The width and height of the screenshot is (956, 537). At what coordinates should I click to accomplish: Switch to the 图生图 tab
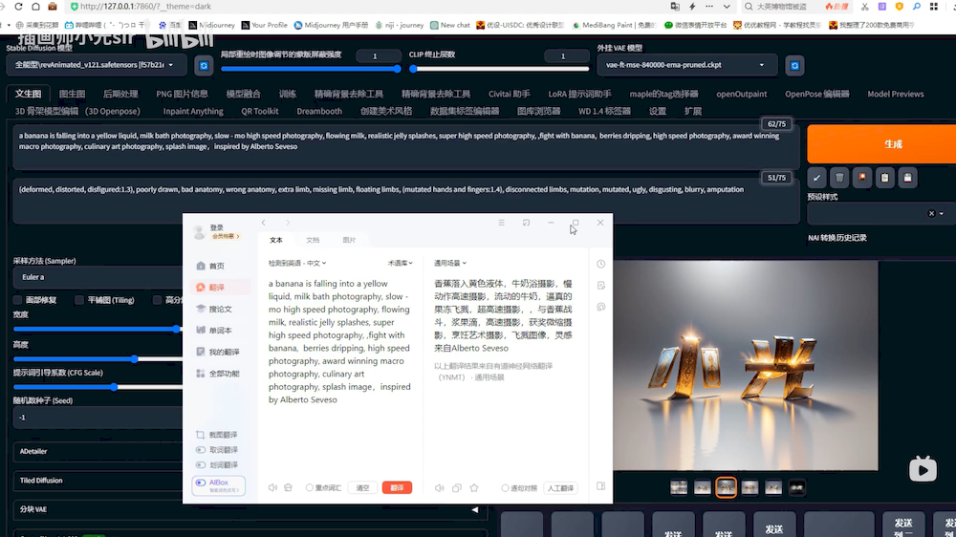(x=72, y=94)
